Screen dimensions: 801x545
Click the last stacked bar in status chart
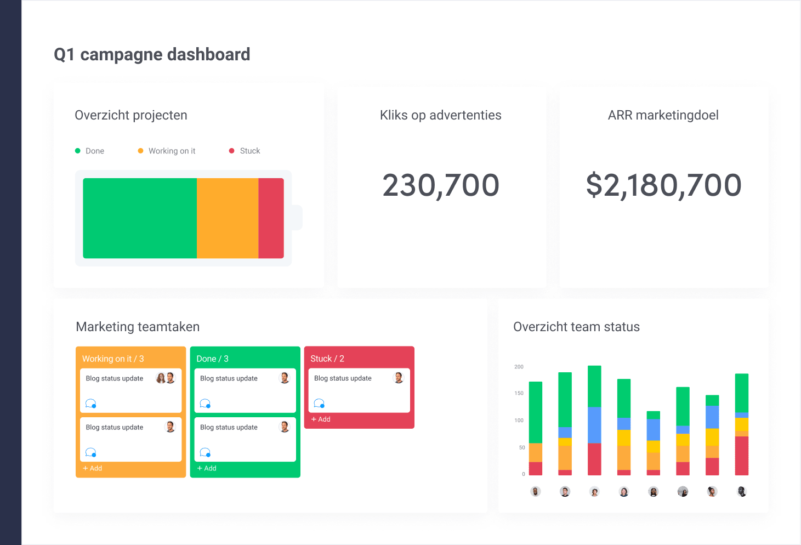point(742,424)
